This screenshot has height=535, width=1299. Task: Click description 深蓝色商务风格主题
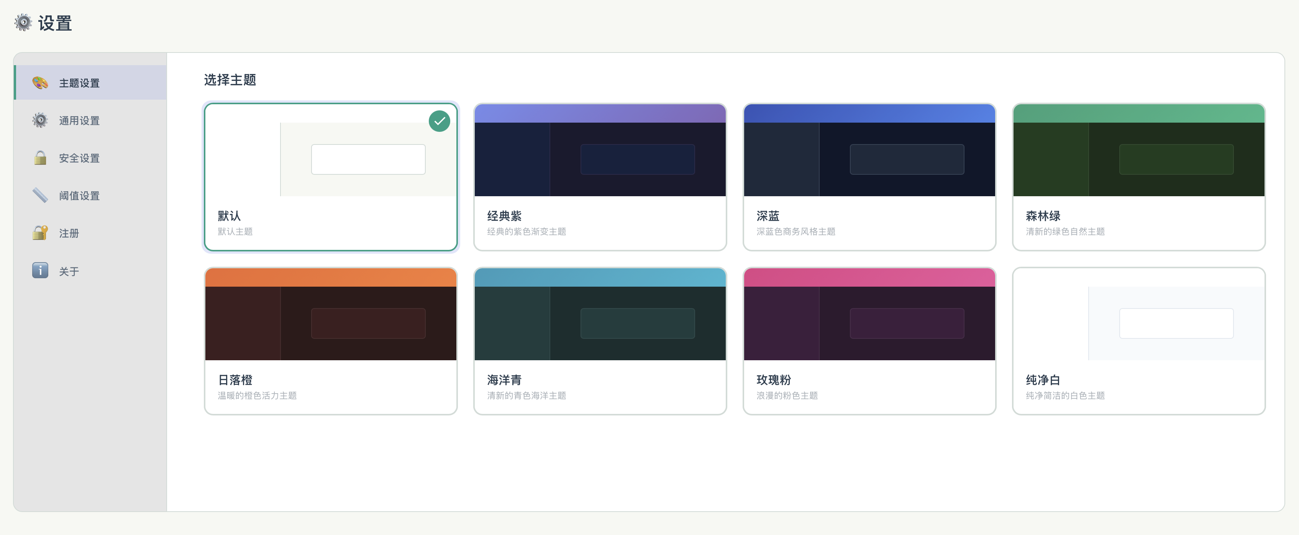796,231
